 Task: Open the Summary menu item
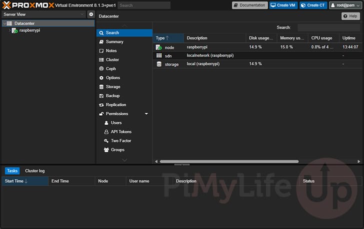[x=124, y=42]
